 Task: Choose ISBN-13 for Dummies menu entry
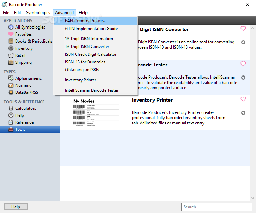(x=95, y=62)
